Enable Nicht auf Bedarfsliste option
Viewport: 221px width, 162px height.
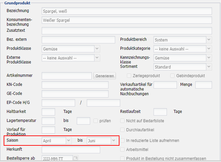click(x=122, y=121)
